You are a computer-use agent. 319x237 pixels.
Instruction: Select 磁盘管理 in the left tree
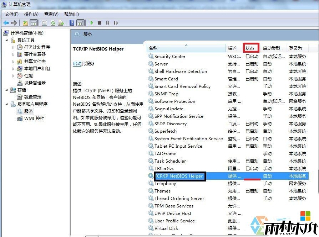[x=32, y=97]
